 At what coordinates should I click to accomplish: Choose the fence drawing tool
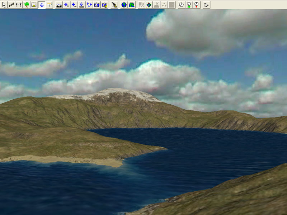(11, 5)
